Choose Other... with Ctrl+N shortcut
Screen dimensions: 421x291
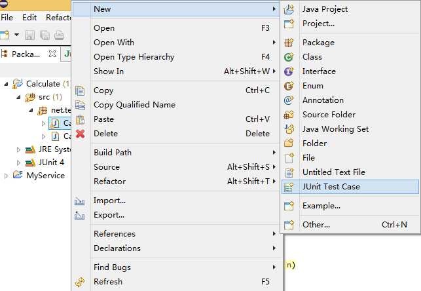[350, 225]
